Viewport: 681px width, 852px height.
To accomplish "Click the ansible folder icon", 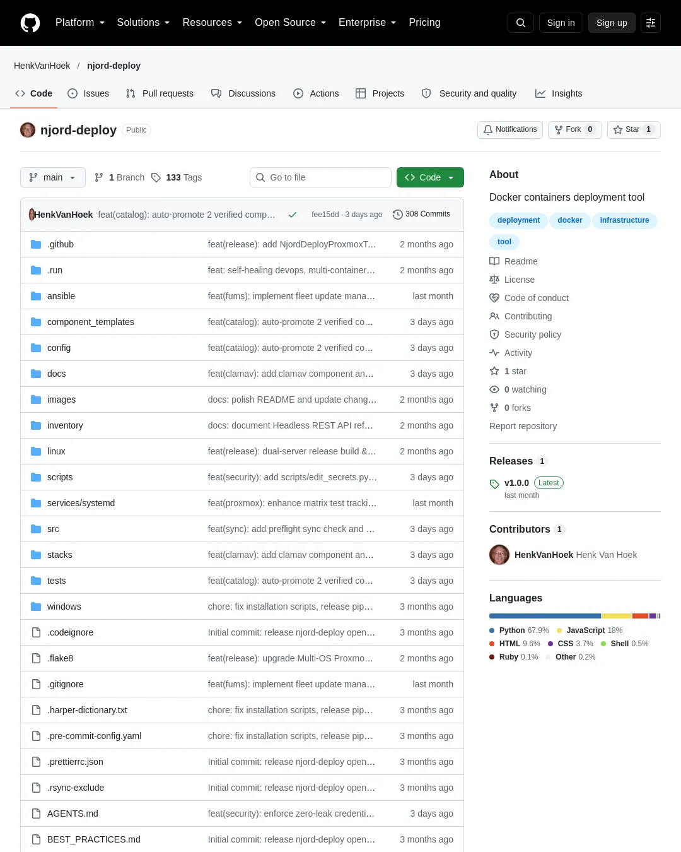I will point(36,296).
